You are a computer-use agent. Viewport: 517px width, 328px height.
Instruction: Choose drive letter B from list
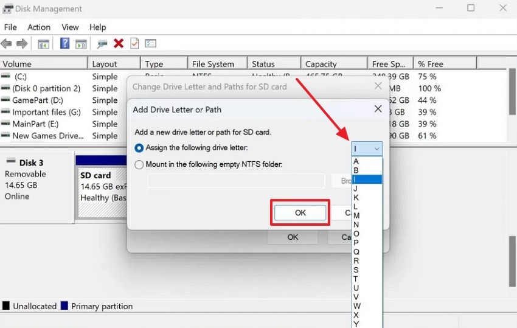(x=367, y=170)
